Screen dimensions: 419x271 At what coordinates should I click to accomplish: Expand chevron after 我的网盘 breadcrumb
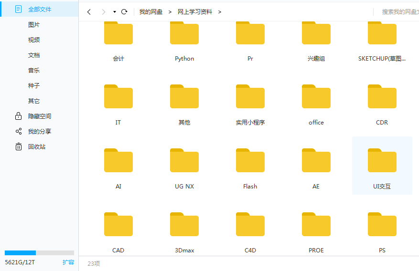[170, 12]
